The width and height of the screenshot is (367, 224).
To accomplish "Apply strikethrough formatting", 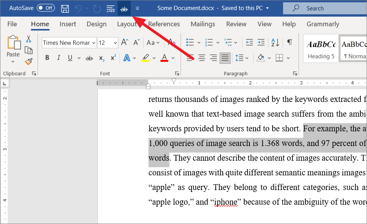I will [x=89, y=58].
